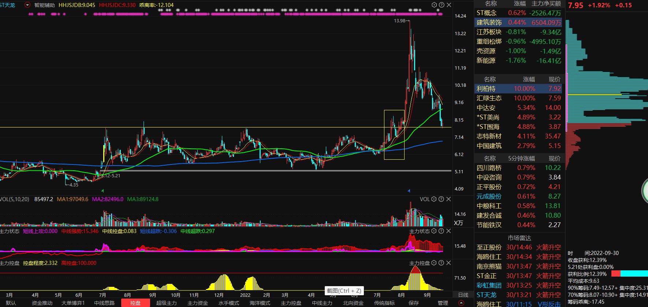Open 利柏特 stock in the list
This screenshot has height=307, width=648.
(486, 89)
